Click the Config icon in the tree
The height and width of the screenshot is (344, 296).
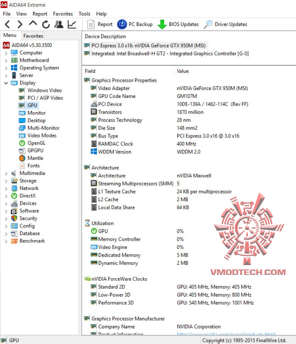[14, 226]
